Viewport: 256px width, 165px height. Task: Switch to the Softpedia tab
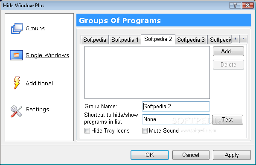pos(95,40)
